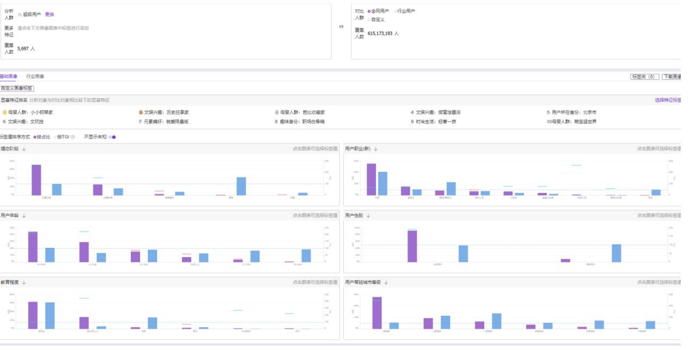Select the 自定义 comparison radio option
The height and width of the screenshot is (350, 689).
coord(369,20)
